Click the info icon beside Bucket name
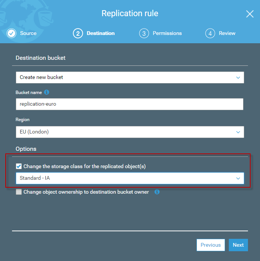This screenshot has width=260, height=261. pos(47,92)
